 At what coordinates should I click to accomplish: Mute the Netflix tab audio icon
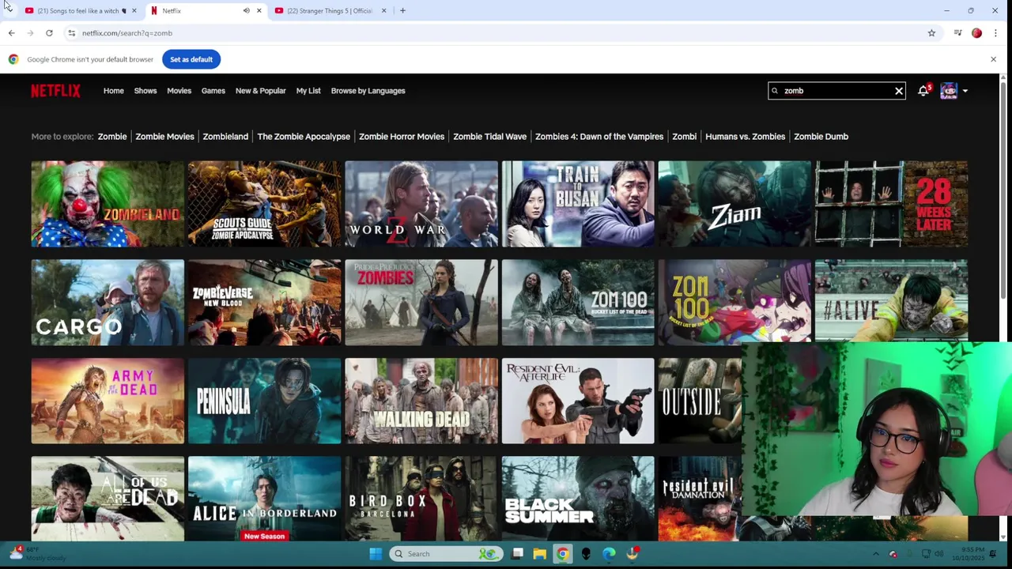(246, 11)
